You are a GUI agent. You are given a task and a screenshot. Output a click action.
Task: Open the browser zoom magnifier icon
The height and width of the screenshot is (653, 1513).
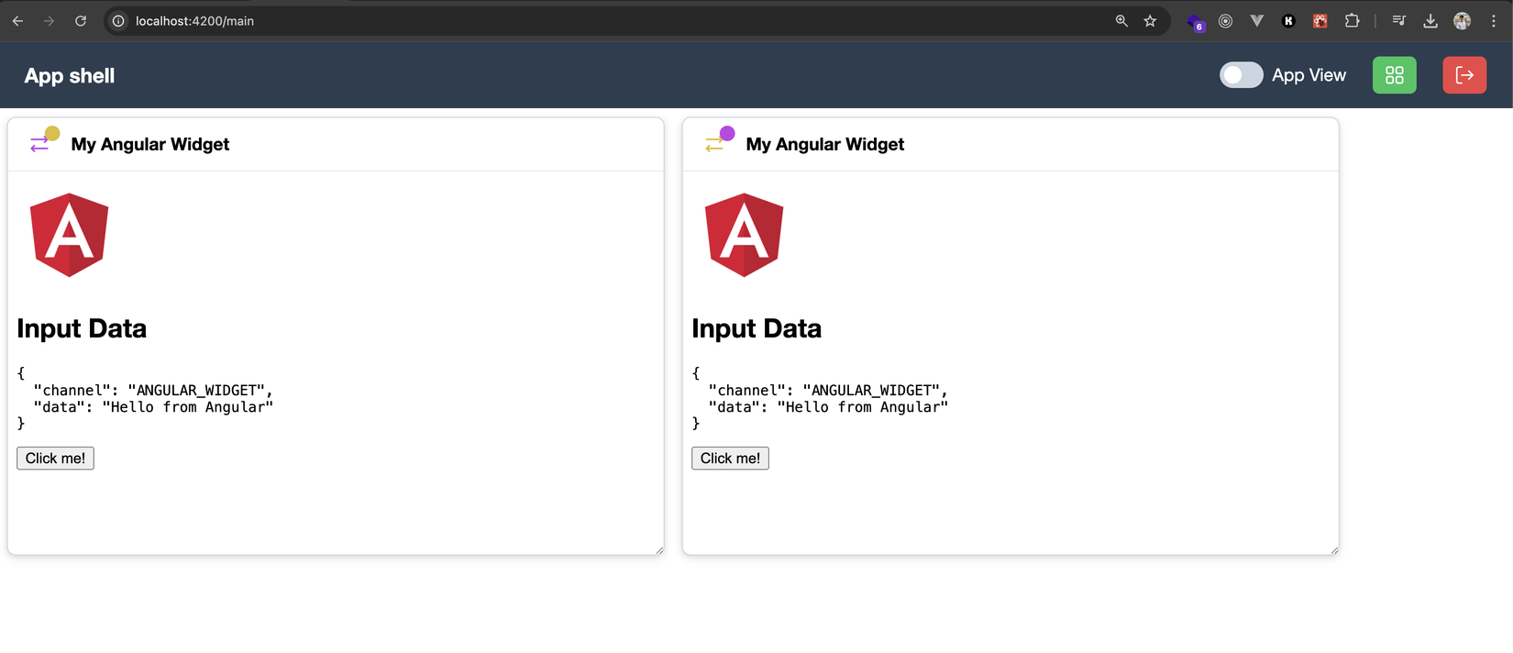[1121, 21]
